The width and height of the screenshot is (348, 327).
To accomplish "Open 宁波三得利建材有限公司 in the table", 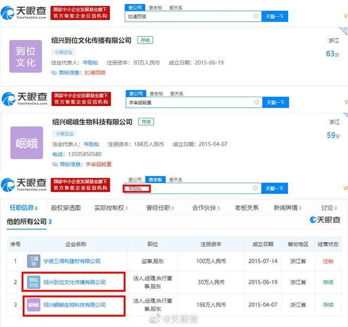I will click(x=72, y=261).
